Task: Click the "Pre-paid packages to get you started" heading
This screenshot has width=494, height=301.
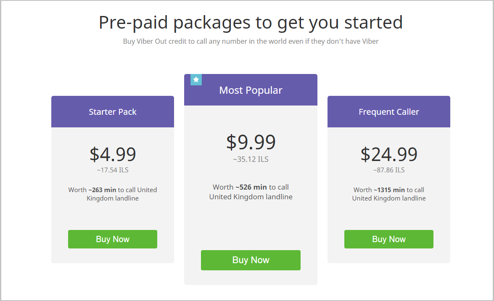Action: click(x=251, y=22)
